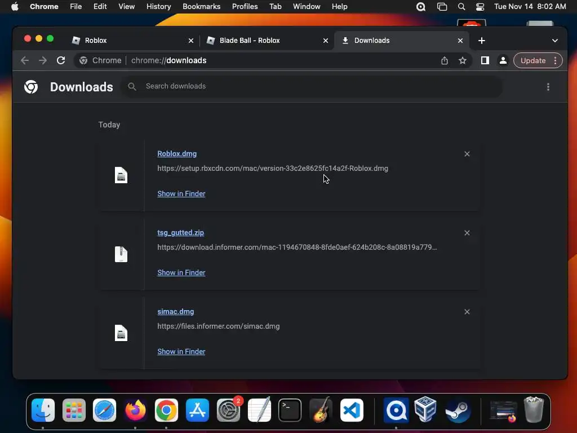Open the Trash in the Dock
Viewport: 577px width, 433px height.
(534, 409)
